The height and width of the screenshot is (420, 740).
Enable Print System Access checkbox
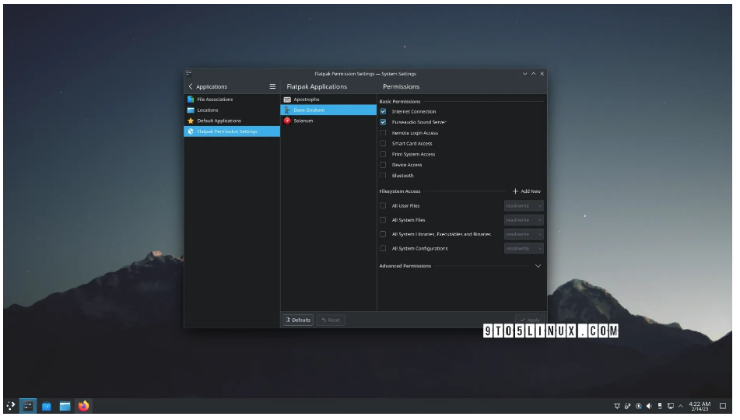(383, 154)
